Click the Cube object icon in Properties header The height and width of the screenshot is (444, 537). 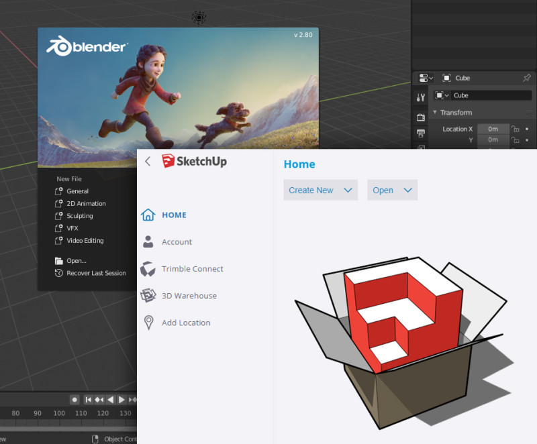[446, 78]
